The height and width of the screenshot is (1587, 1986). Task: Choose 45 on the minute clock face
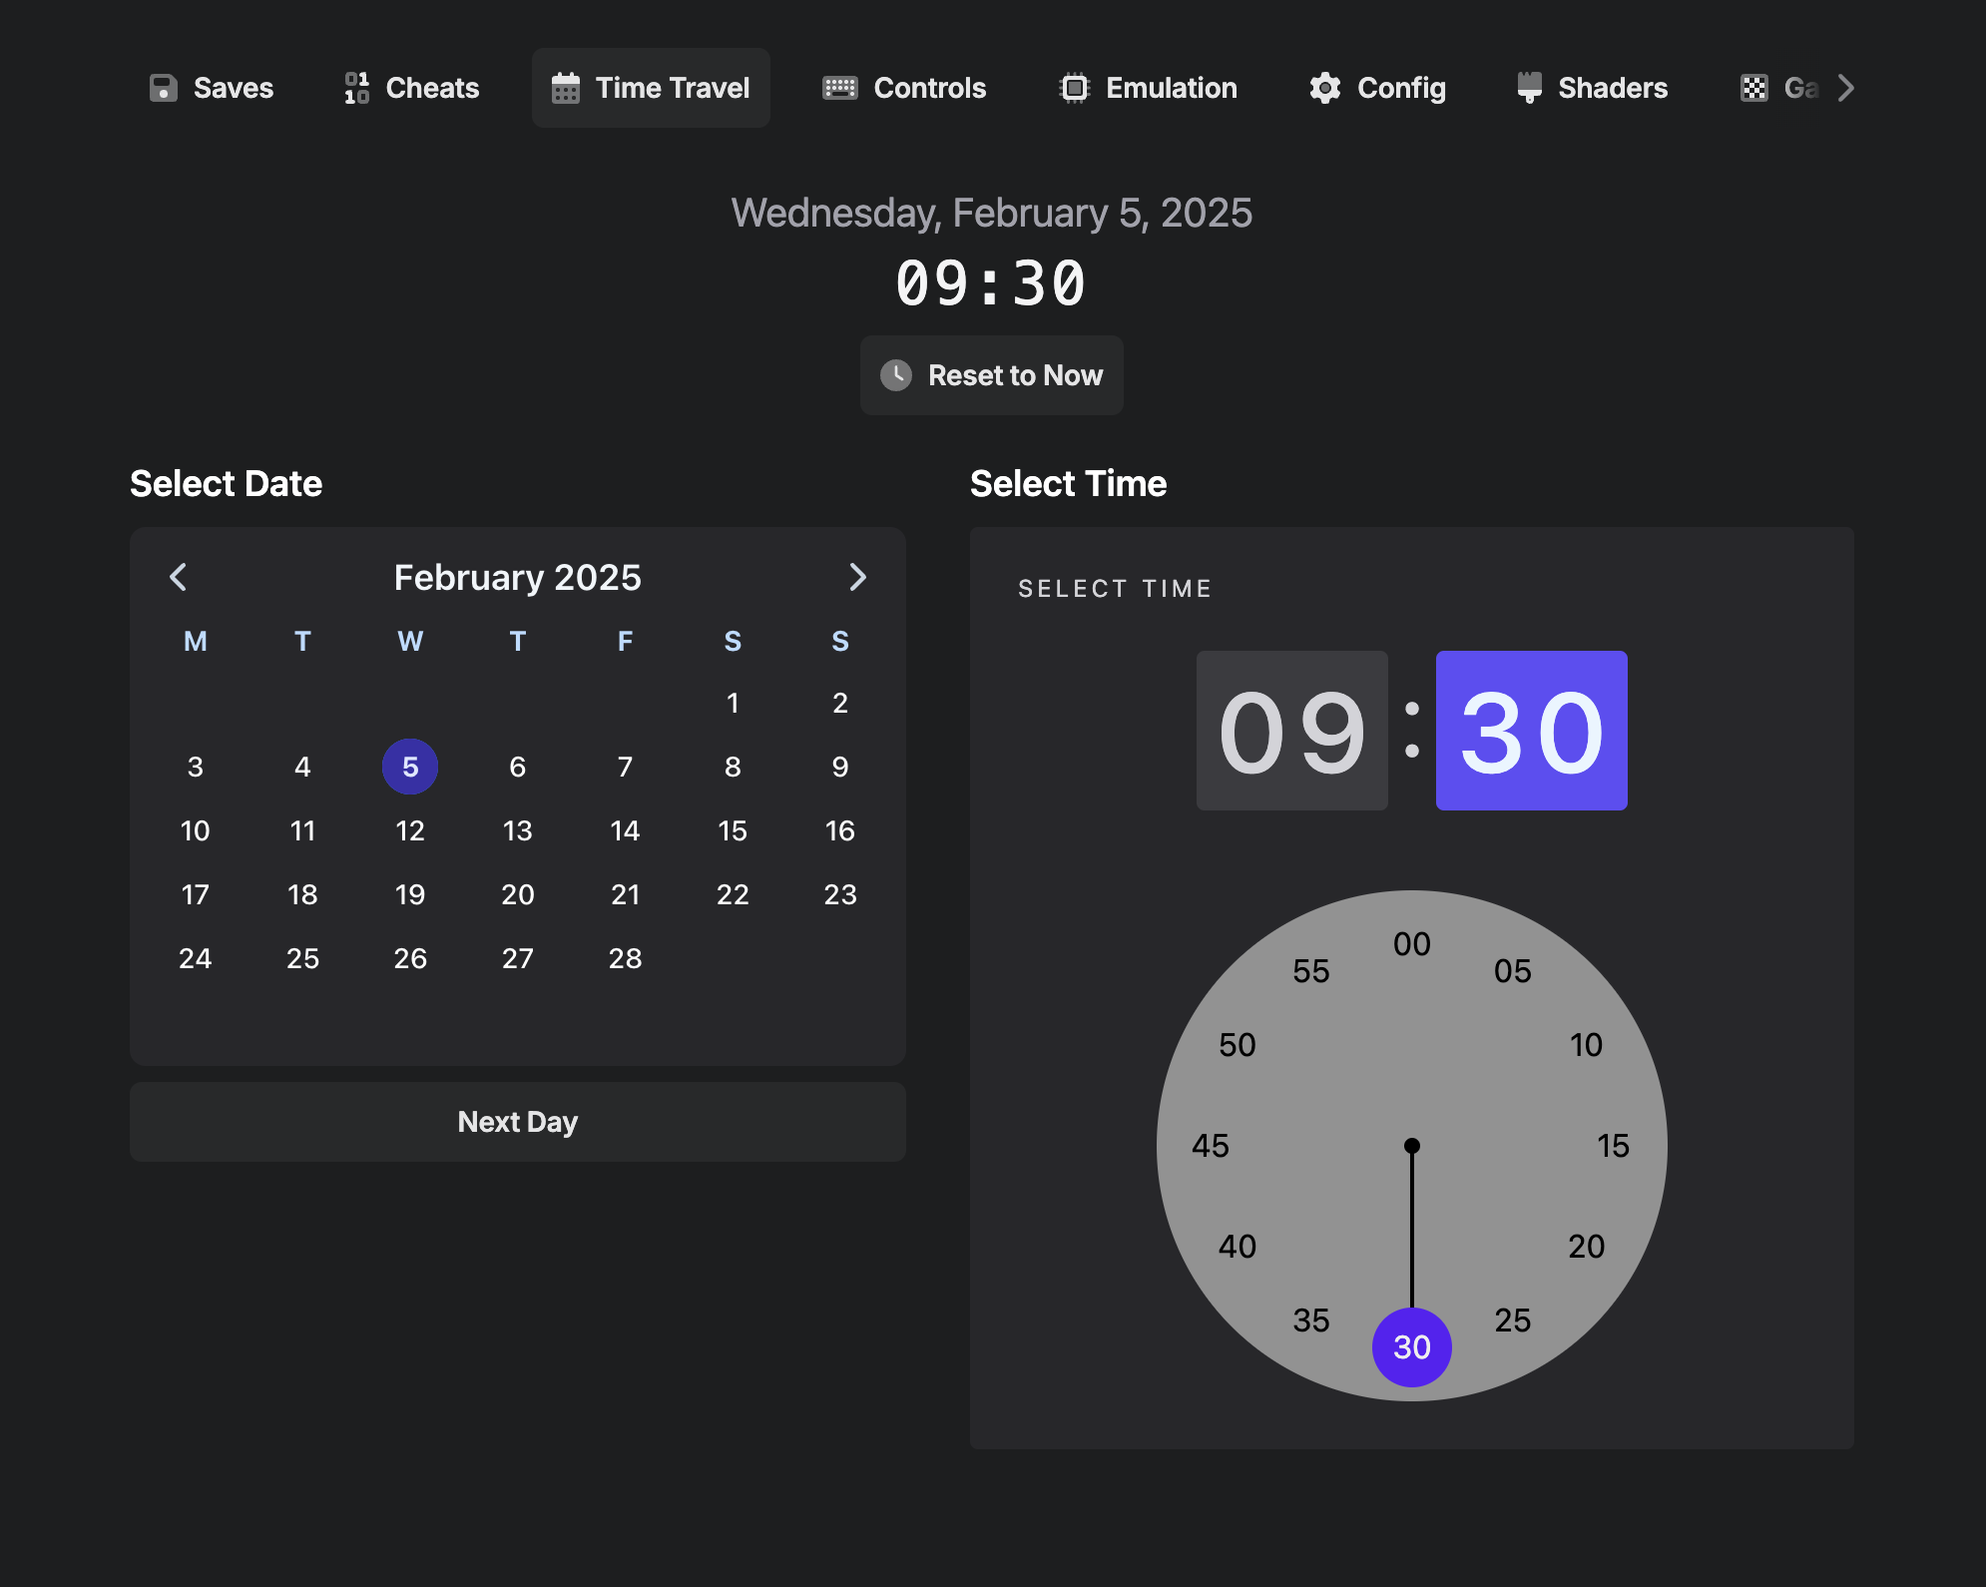pyautogui.click(x=1211, y=1146)
